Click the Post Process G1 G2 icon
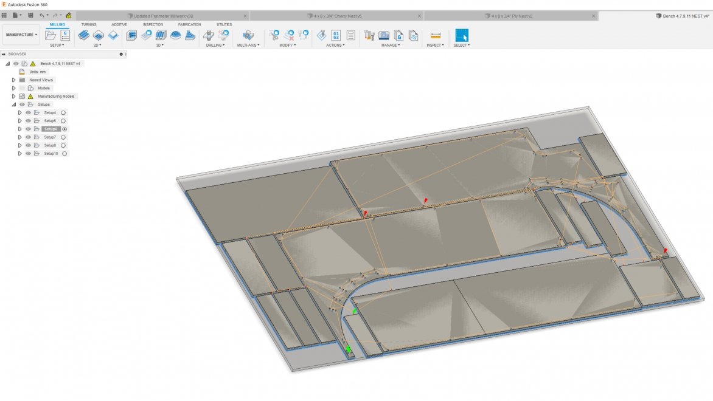 click(x=336, y=35)
